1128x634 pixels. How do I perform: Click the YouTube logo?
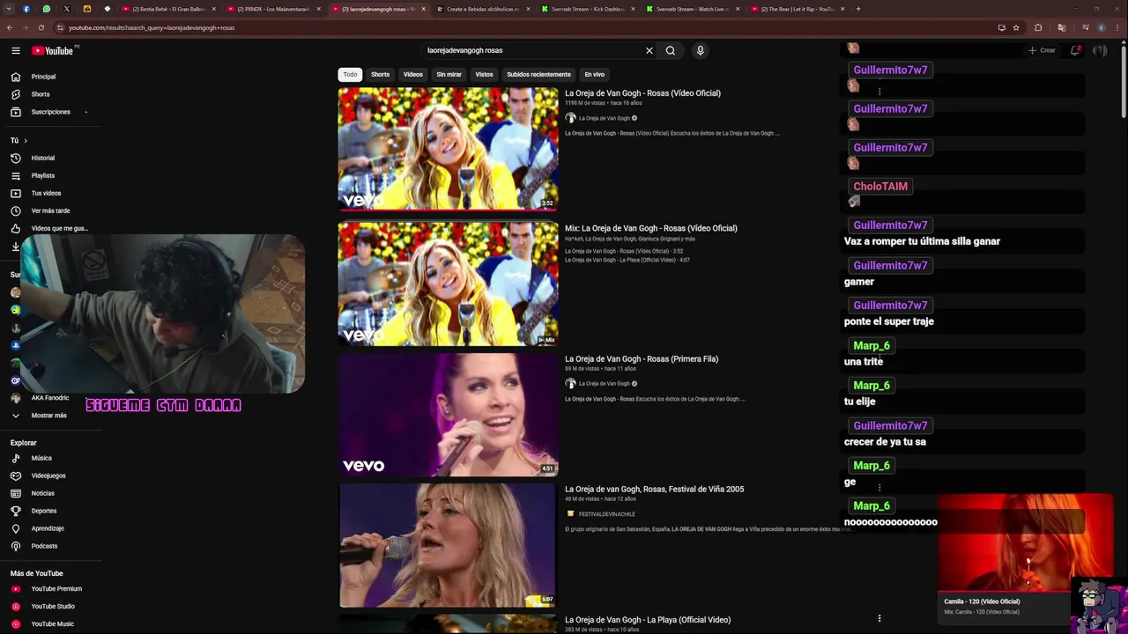(53, 51)
